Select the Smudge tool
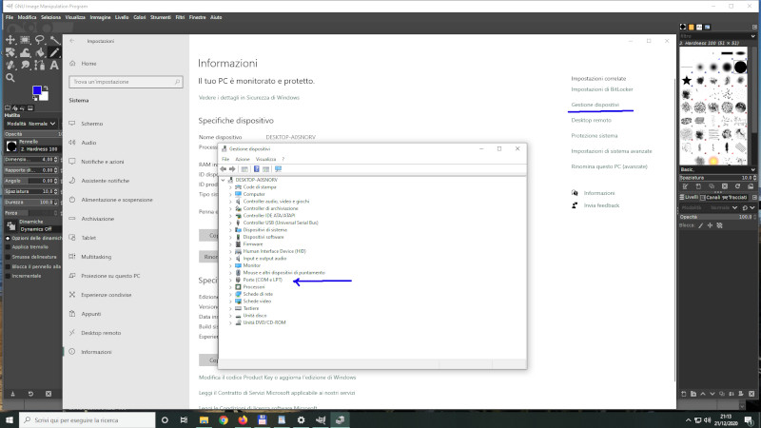The width and height of the screenshot is (761, 428). [x=26, y=65]
